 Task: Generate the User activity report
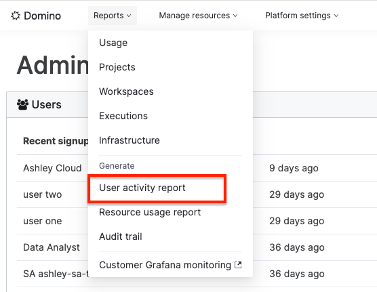142,188
